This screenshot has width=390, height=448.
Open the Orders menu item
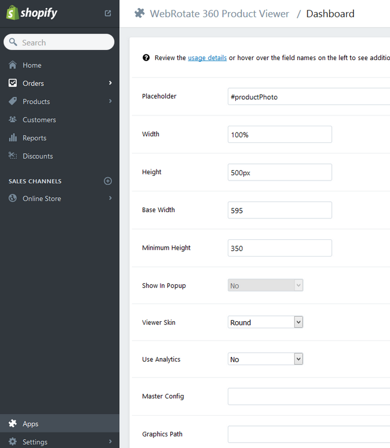point(33,84)
